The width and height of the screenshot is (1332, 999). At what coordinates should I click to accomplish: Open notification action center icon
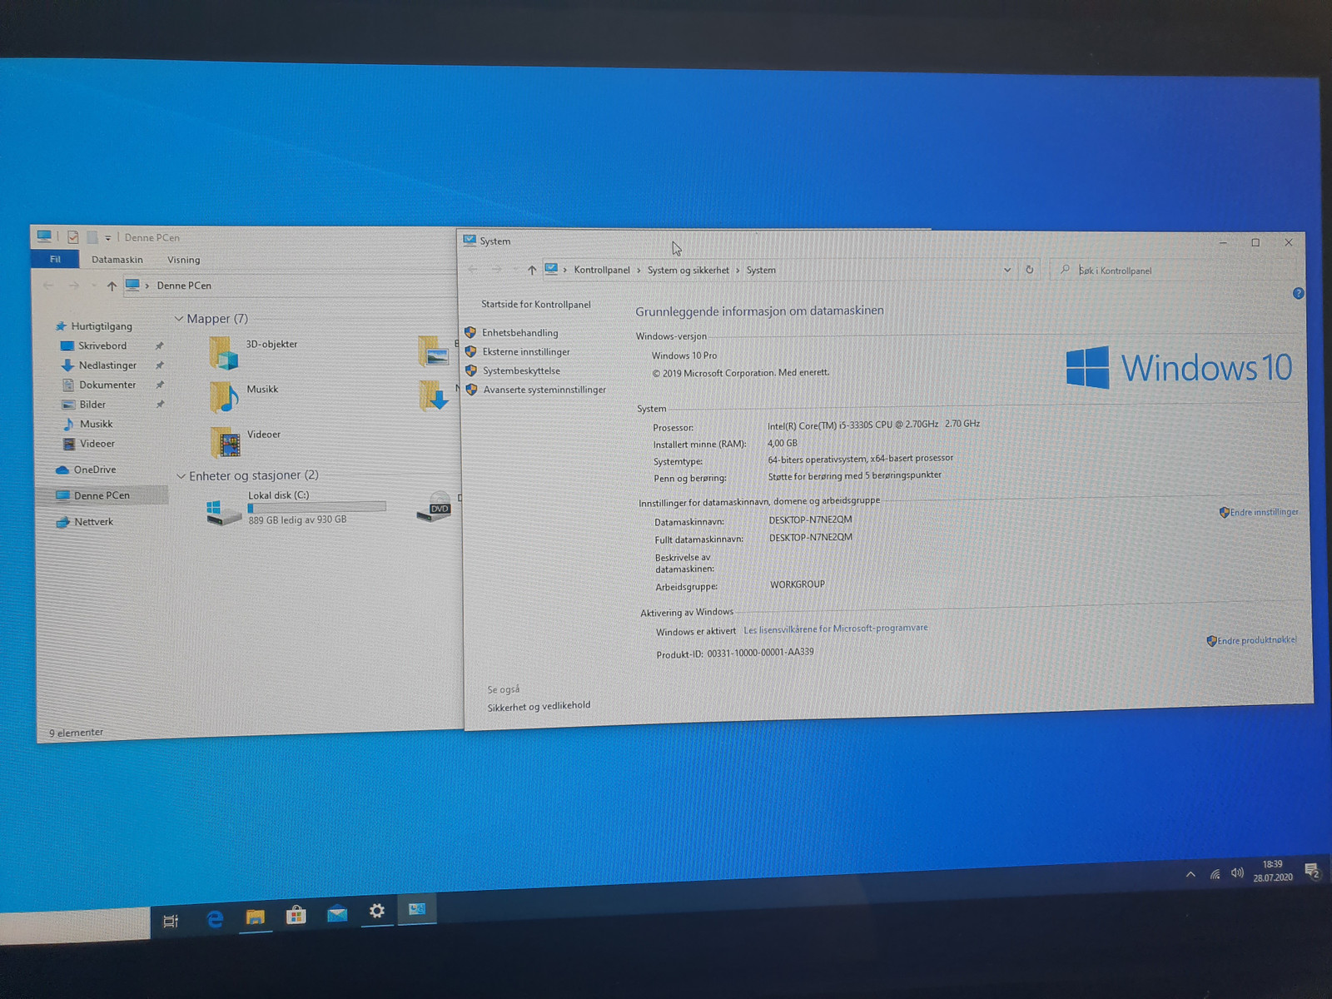pos(1312,871)
